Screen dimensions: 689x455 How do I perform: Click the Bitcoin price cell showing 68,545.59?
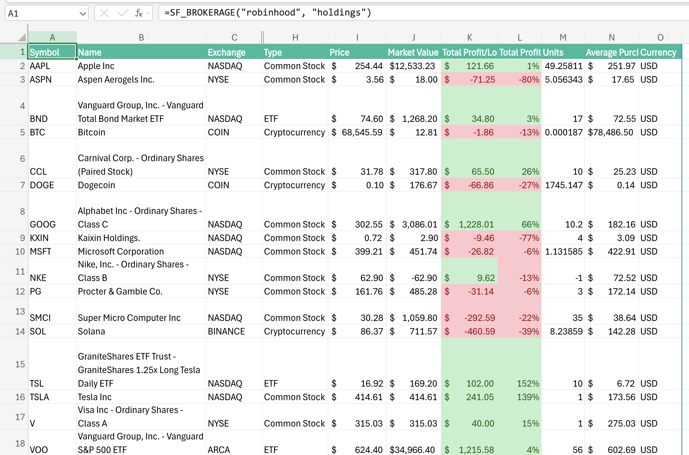(x=357, y=132)
